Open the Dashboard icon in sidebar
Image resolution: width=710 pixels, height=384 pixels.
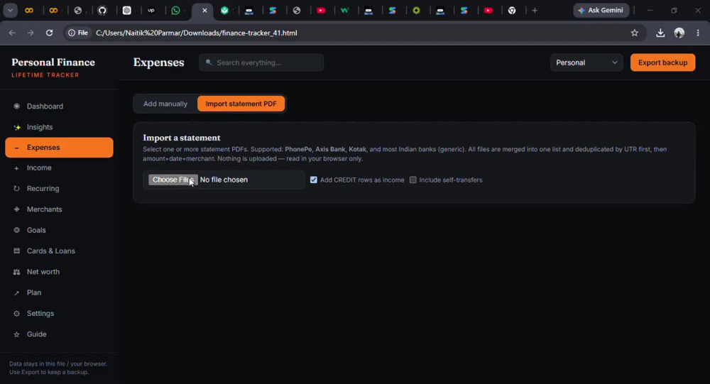point(17,106)
